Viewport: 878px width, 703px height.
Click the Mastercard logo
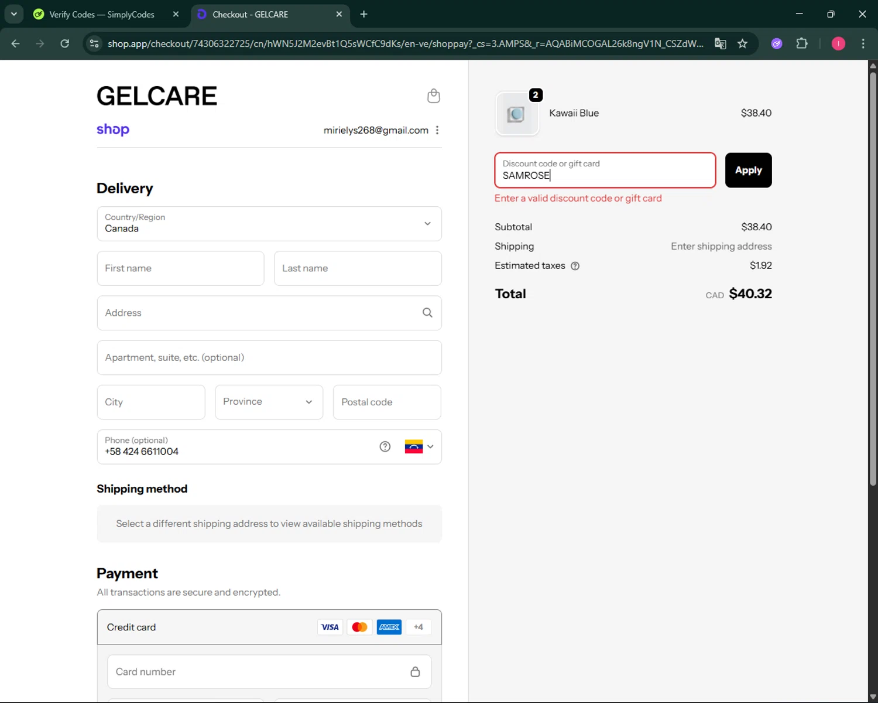coord(359,627)
